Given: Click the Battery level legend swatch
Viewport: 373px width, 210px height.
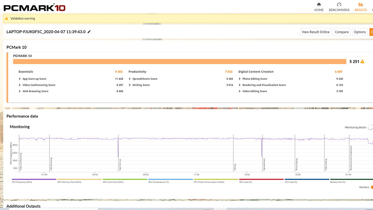Looking at the screenshot, I should click(352, 179).
